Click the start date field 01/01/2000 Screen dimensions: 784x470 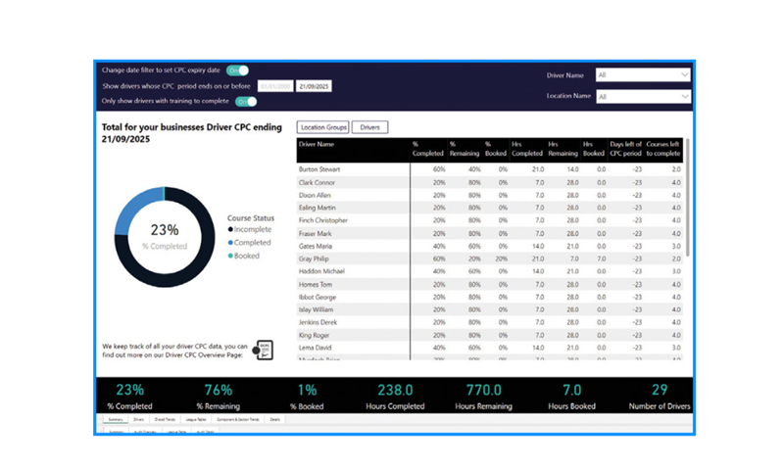pyautogui.click(x=275, y=86)
